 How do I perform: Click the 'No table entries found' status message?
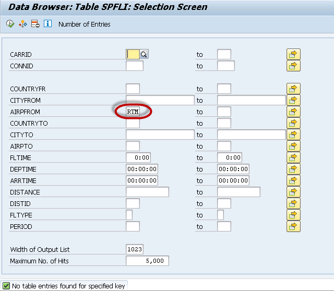pyautogui.click(x=68, y=286)
